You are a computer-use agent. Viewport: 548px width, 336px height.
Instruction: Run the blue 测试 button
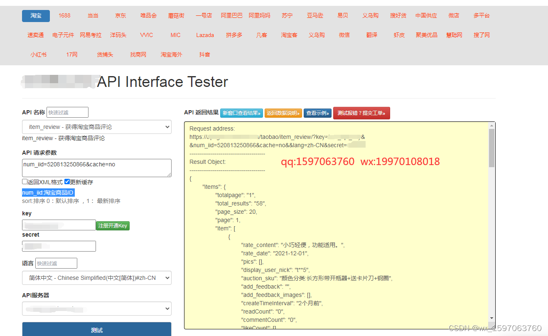pos(97,329)
